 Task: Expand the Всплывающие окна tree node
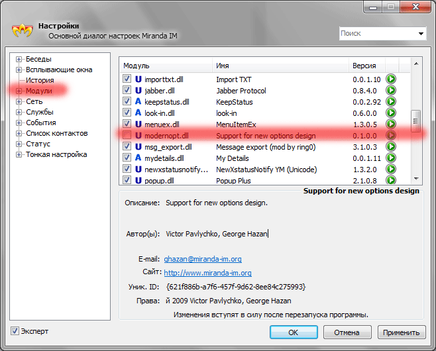coord(19,70)
